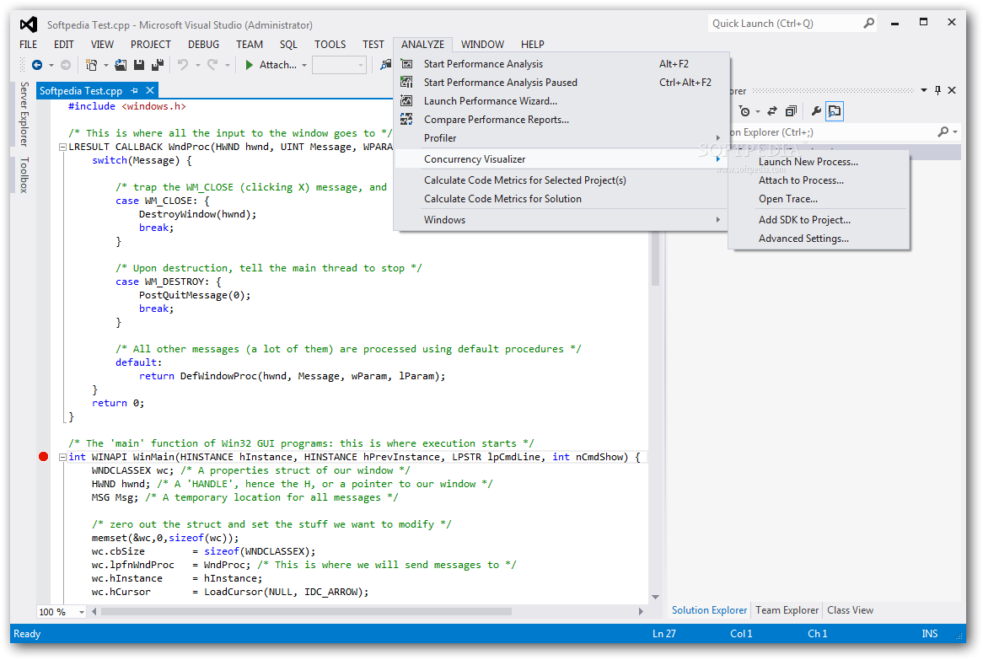Click the editor vertical scroll down arrow

(x=655, y=597)
